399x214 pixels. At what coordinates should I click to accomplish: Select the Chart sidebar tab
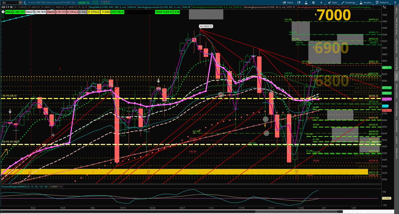pyautogui.click(x=396, y=76)
